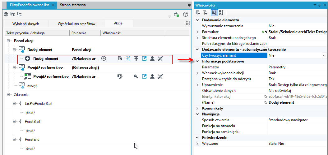Viewport: 328px width, 155px height.
Task: Click the copy icon beside Identyfikator akcji
Action: click(266, 97)
